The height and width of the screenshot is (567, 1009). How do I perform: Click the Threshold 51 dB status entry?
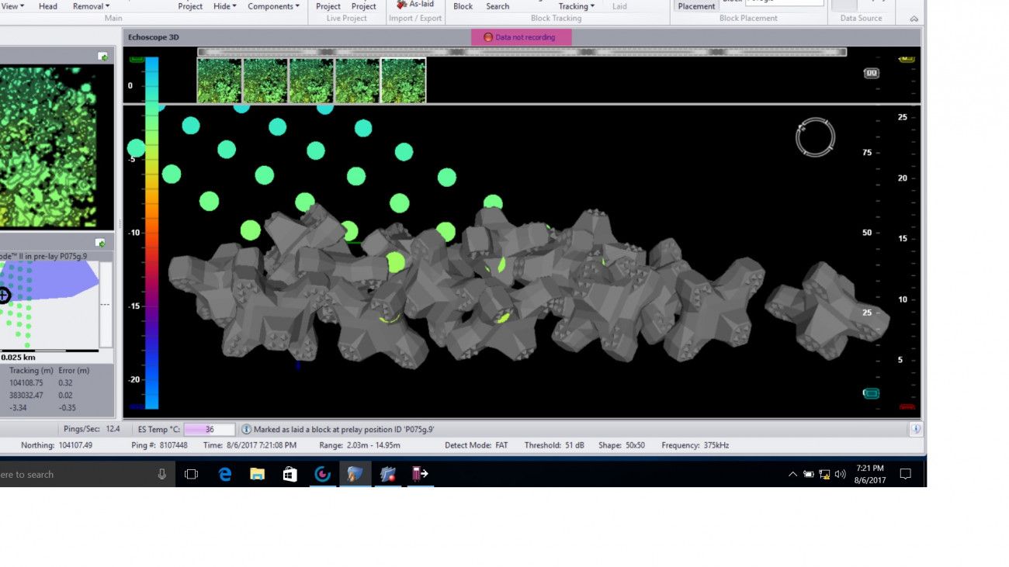click(556, 445)
